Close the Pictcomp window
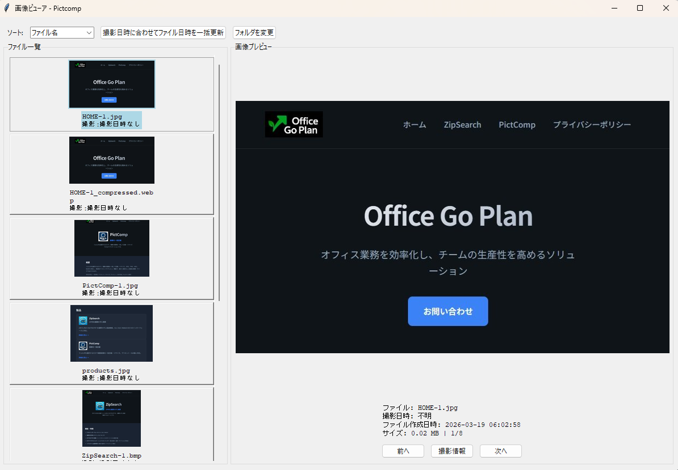This screenshot has height=470, width=678. point(666,8)
